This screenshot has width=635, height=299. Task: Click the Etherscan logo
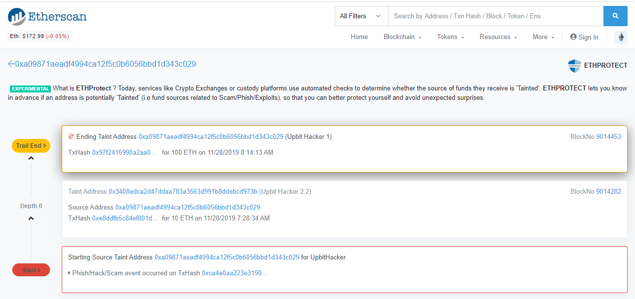coord(47,16)
